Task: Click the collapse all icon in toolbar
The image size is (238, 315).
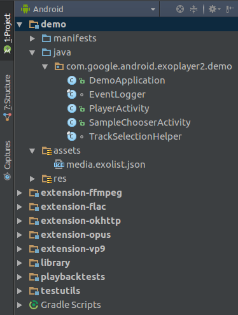Action: 193,9
